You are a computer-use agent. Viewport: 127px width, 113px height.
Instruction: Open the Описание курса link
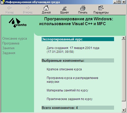point(14,39)
